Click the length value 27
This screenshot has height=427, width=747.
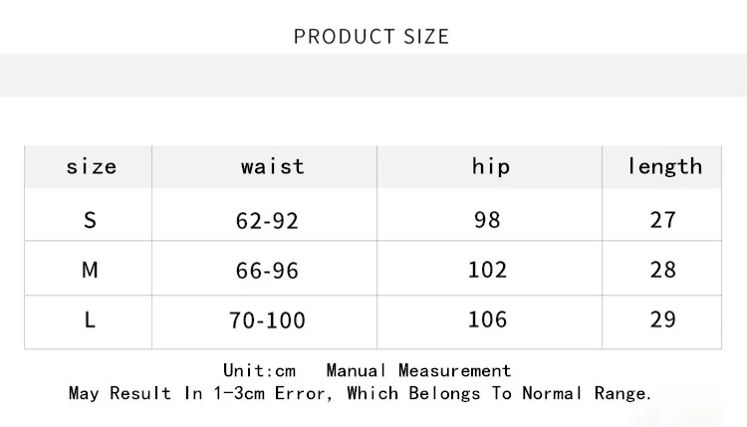[662, 220]
